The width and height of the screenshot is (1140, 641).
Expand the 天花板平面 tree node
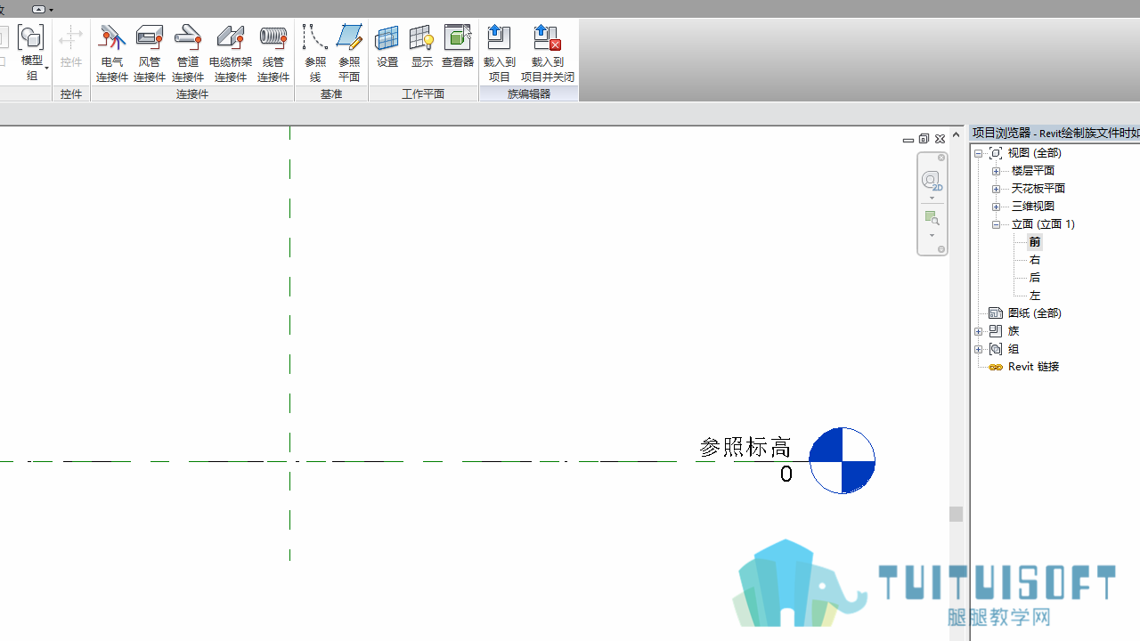[996, 189]
